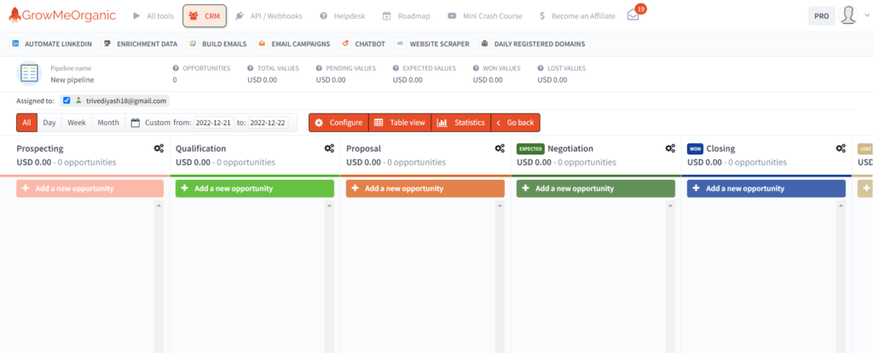Viewport: 873px width, 353px height.
Task: Open the inbox with 19 notifications
Action: [633, 15]
